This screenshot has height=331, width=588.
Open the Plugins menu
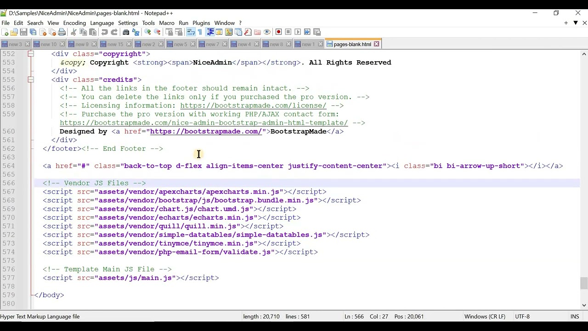pyautogui.click(x=201, y=23)
